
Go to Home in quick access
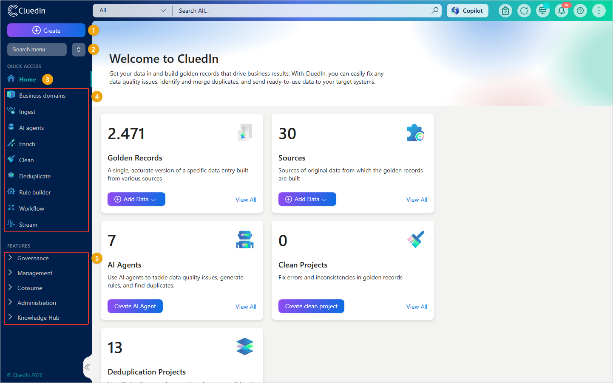(27, 79)
